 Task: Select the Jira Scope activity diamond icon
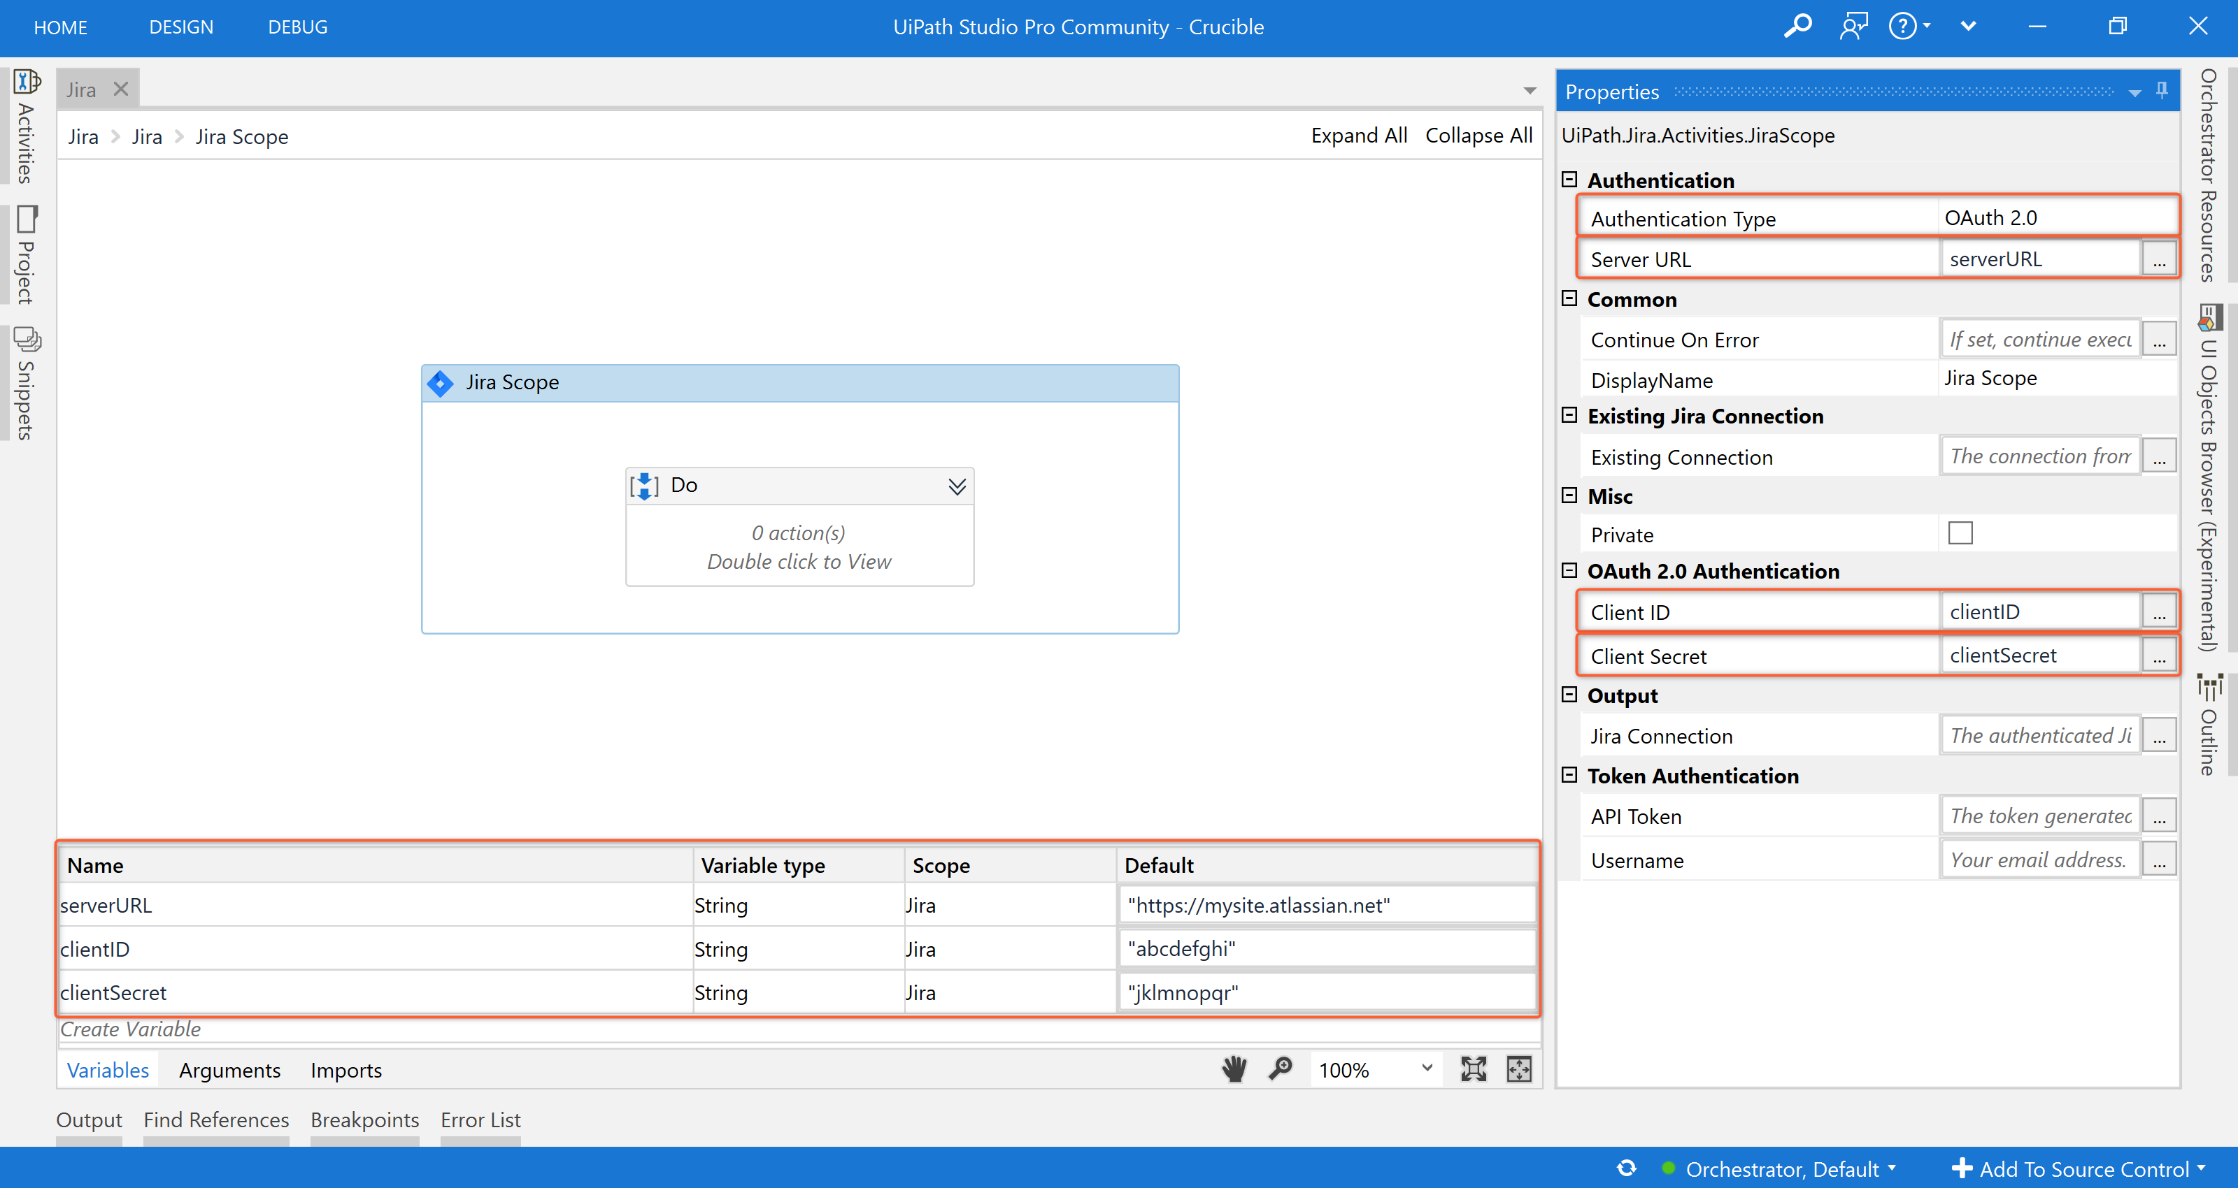(441, 383)
